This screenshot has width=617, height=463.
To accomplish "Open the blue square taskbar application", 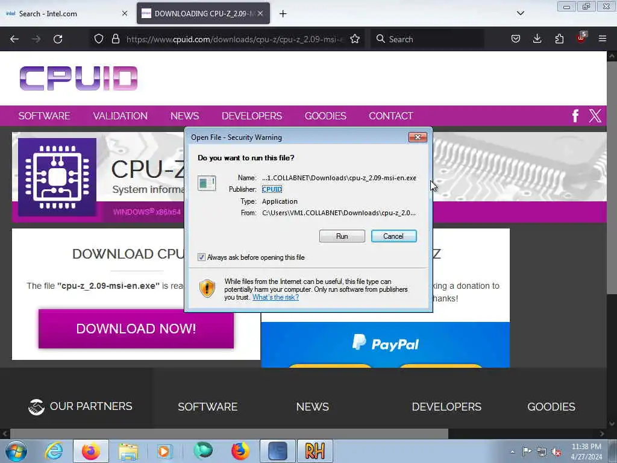I will [x=277, y=451].
